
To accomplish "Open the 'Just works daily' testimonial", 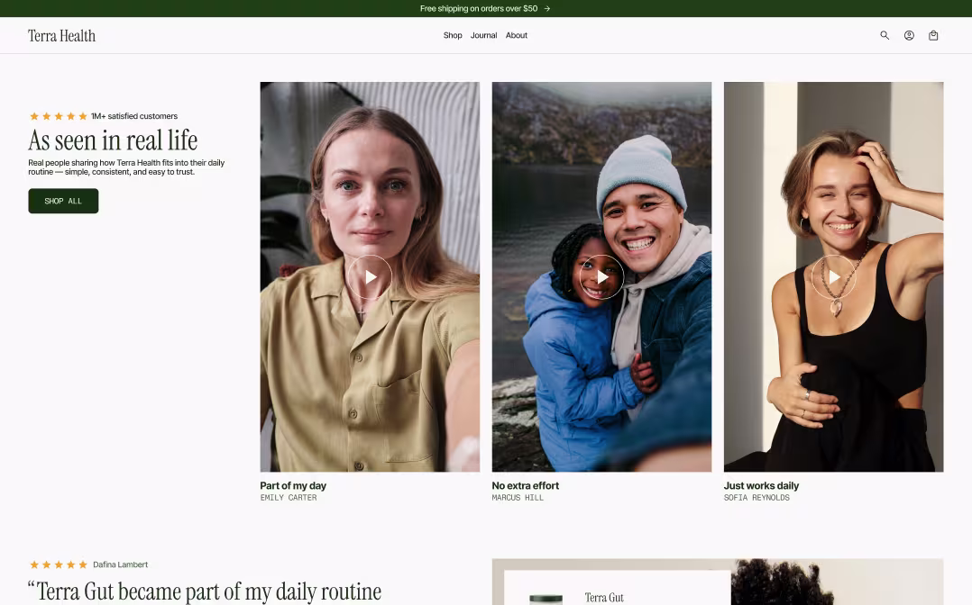I will [x=761, y=485].
